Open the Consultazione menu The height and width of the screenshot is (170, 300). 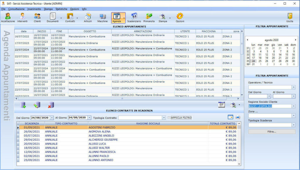(16, 9)
